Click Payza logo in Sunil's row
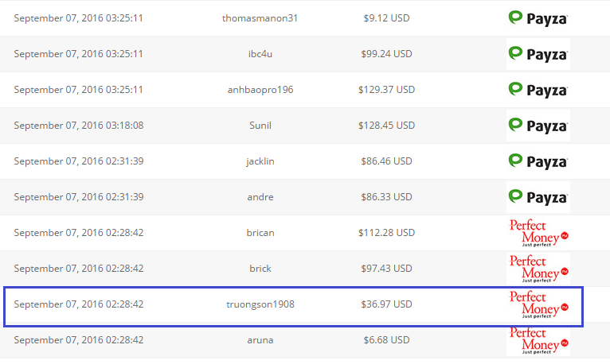The image size is (610, 364). coord(538,126)
